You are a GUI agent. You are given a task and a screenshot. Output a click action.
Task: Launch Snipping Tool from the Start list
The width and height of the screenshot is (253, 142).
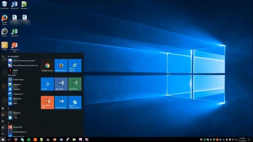point(23,94)
